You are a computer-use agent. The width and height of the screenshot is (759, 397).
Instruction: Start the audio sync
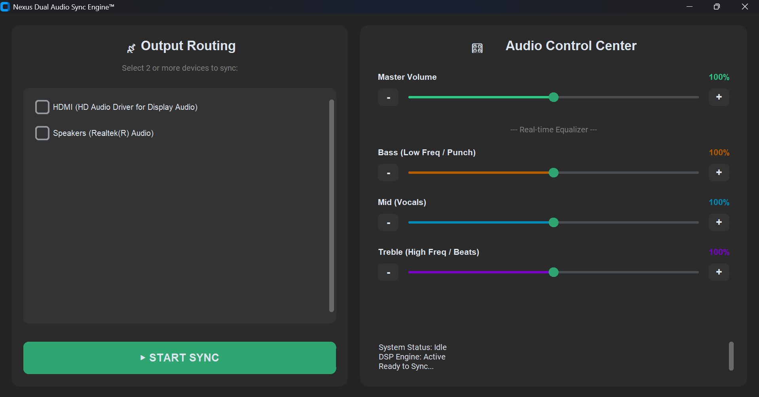tap(180, 358)
